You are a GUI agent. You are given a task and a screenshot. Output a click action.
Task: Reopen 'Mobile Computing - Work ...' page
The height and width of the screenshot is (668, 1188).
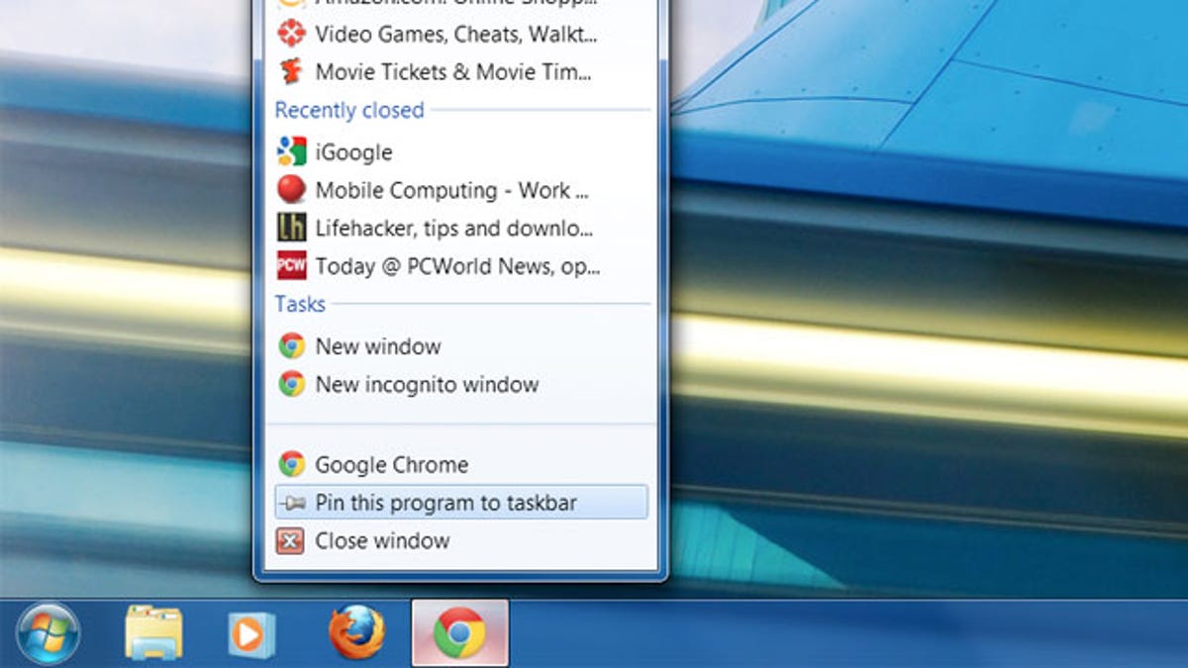tap(461, 190)
